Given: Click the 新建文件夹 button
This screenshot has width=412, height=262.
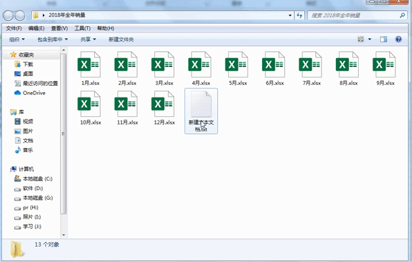Looking at the screenshot, I should click(121, 39).
